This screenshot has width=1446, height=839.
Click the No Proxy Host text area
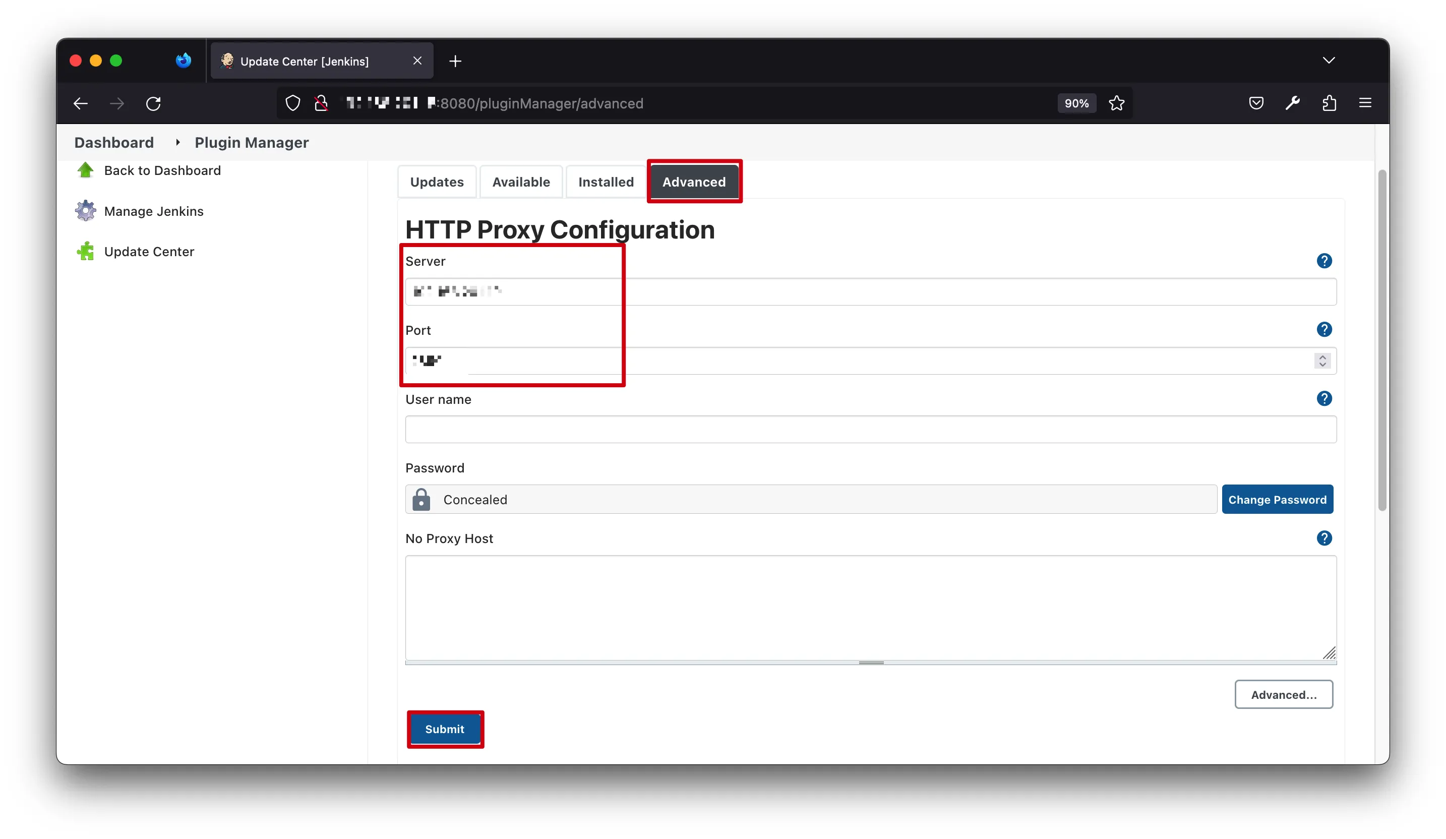tap(870, 608)
